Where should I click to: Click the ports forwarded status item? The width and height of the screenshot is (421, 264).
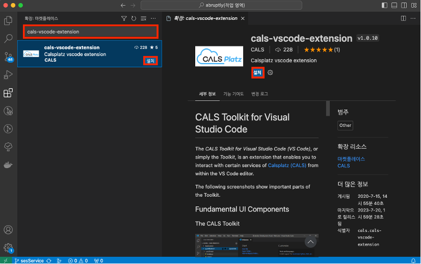98,260
